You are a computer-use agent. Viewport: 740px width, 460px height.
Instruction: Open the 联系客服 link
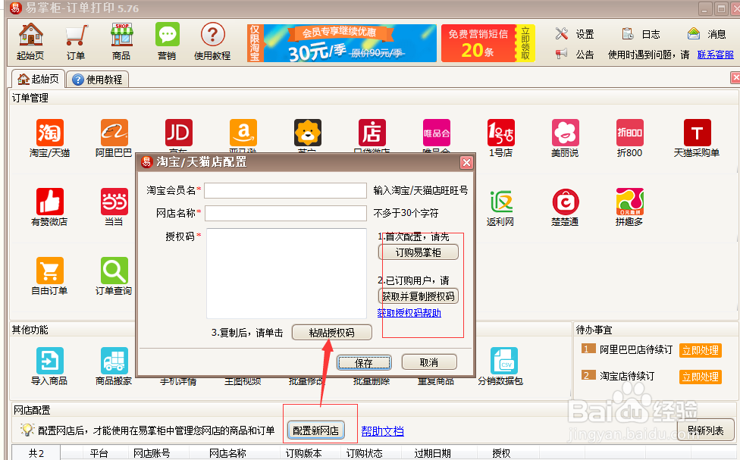tap(716, 55)
